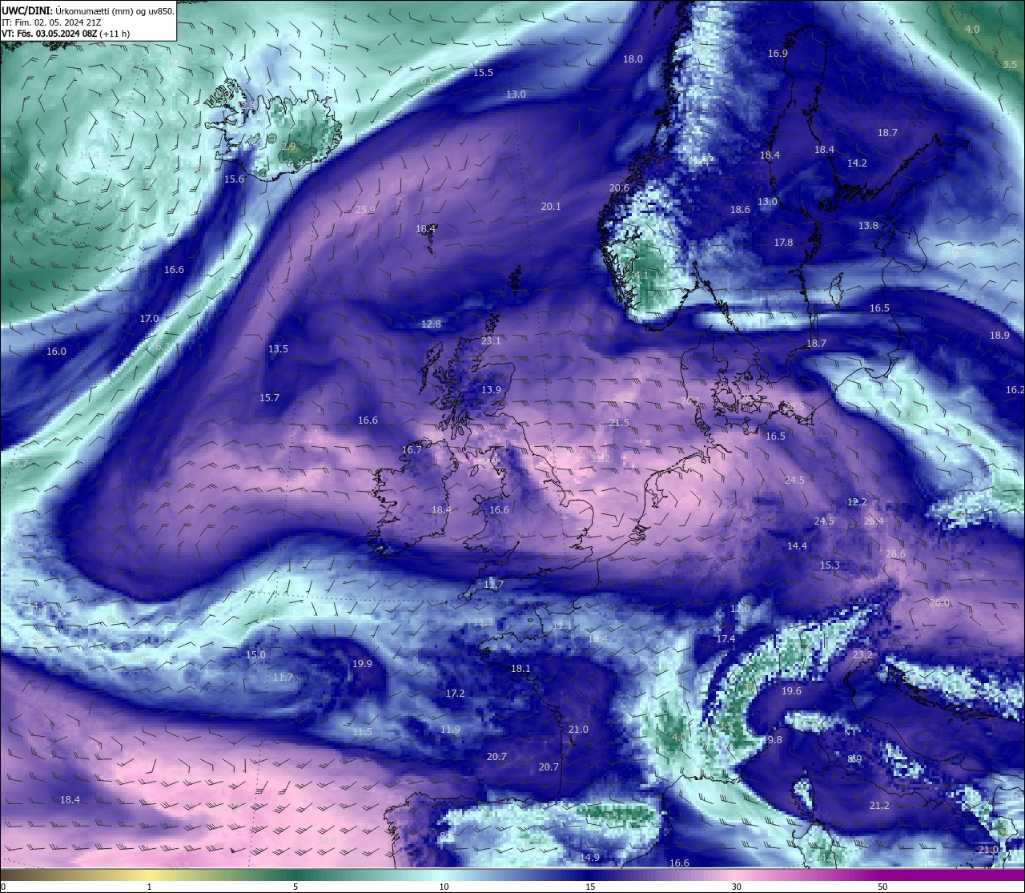Screen dimensions: 1025x893
Task: Click the 18.6 value over southern Norway
Action: 740,210
